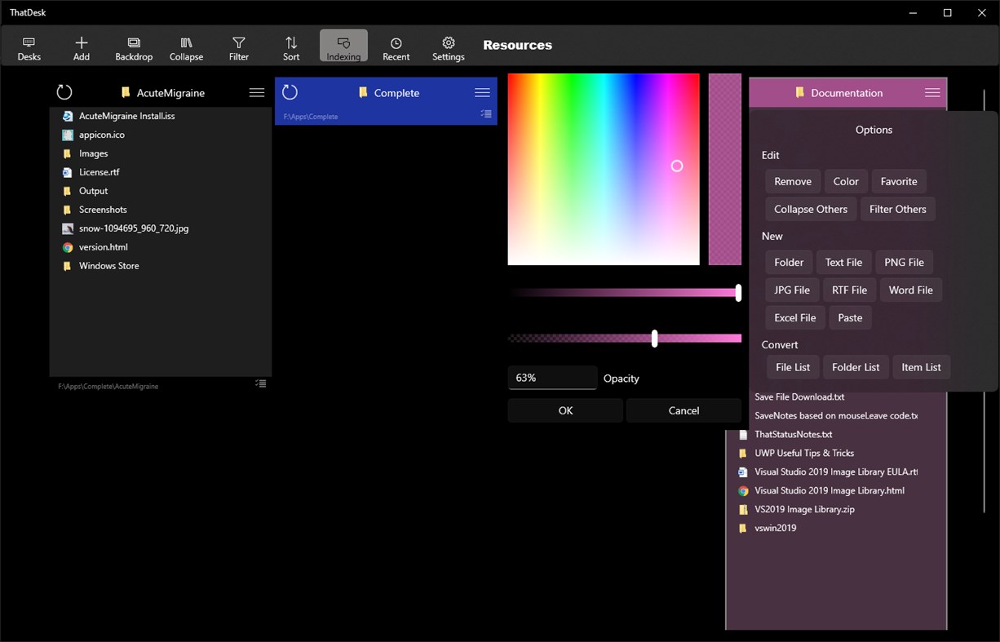Click the opacity slider handle
The height and width of the screenshot is (642, 1000).
point(653,338)
